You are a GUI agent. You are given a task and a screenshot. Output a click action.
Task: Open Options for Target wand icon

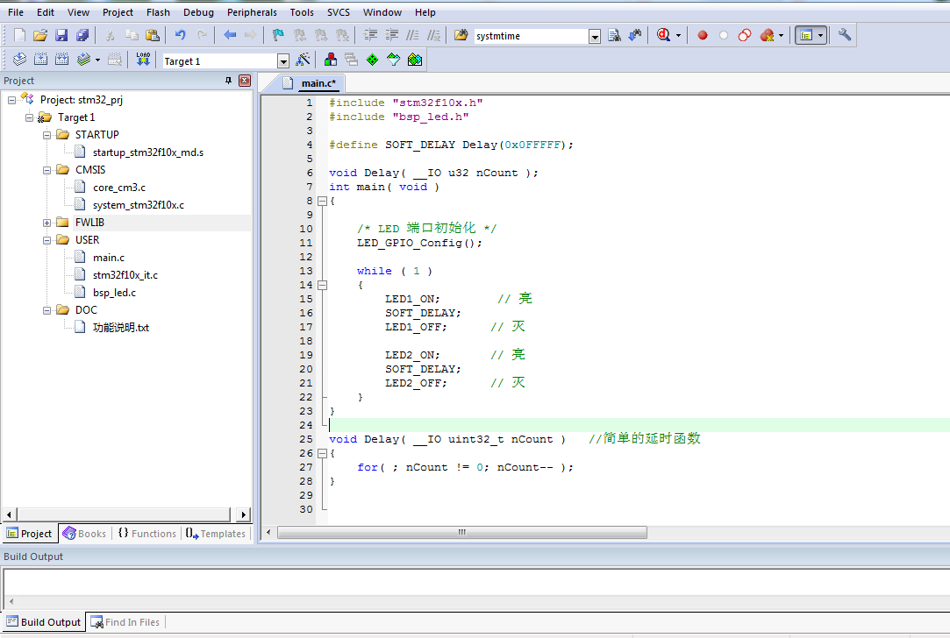(x=304, y=60)
